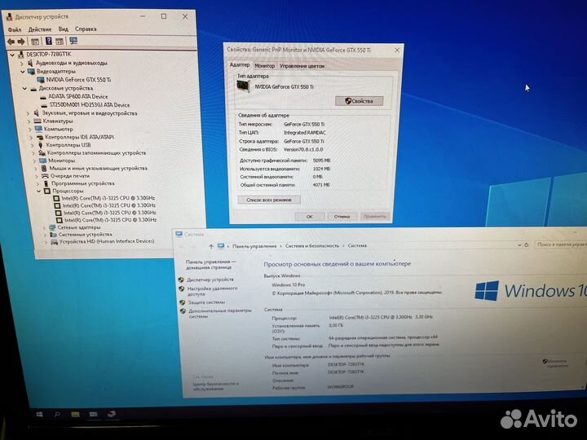Image resolution: width=587 pixels, height=440 pixels.
Task: Select the Контроллеры IDE ATA/ATAPI row
Action: coord(79,138)
